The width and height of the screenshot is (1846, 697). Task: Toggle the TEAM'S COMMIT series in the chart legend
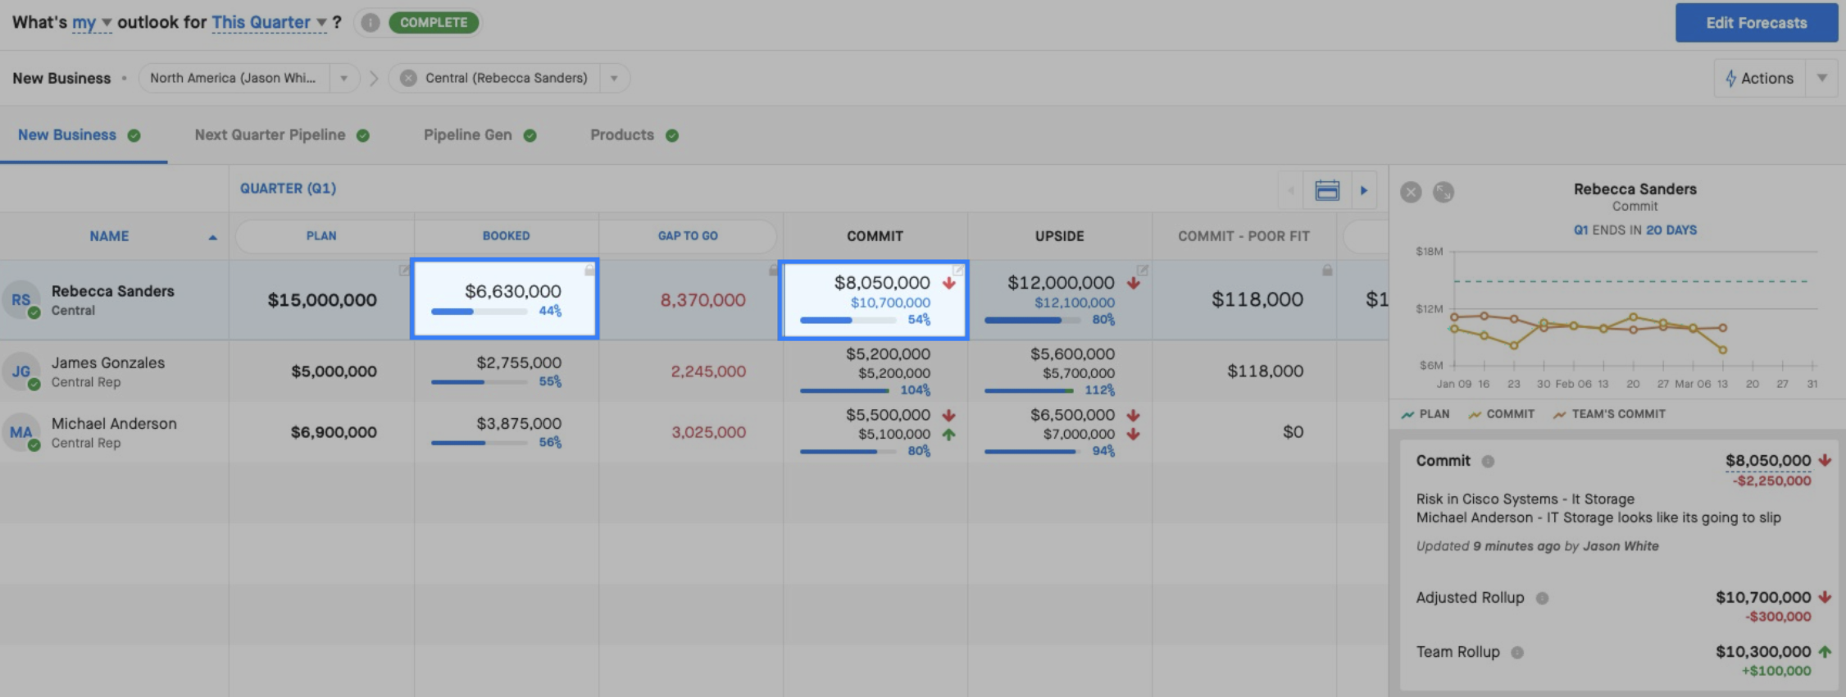click(1609, 414)
